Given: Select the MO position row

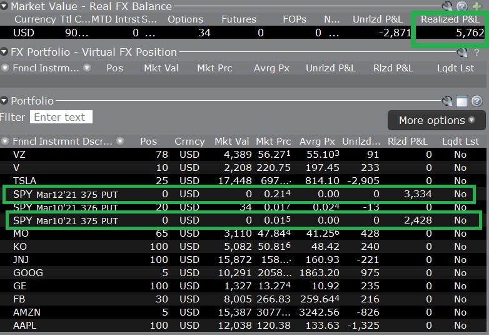Looking at the screenshot, I should 243,233.
